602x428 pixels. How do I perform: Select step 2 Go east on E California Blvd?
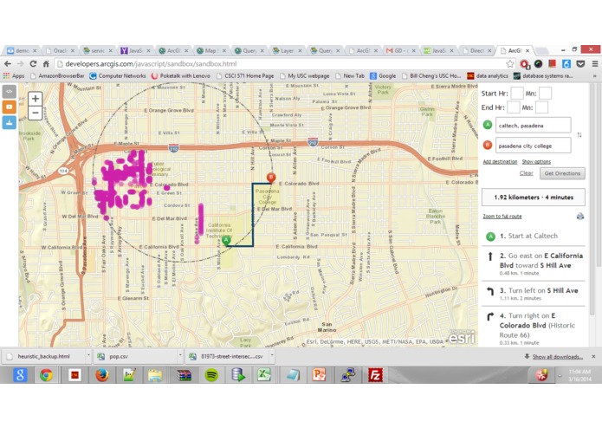[x=534, y=263]
